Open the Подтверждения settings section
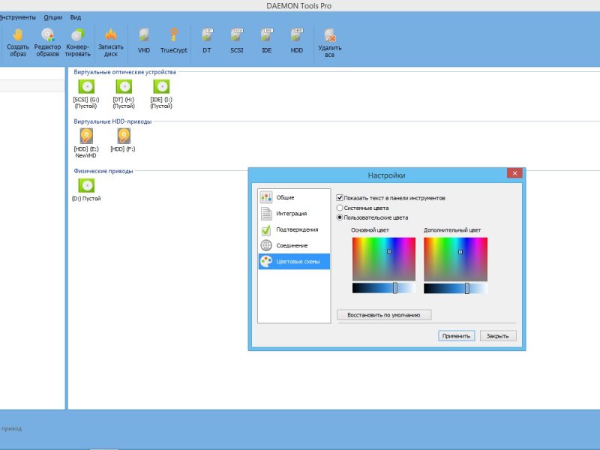This screenshot has height=450, width=600. [x=294, y=229]
